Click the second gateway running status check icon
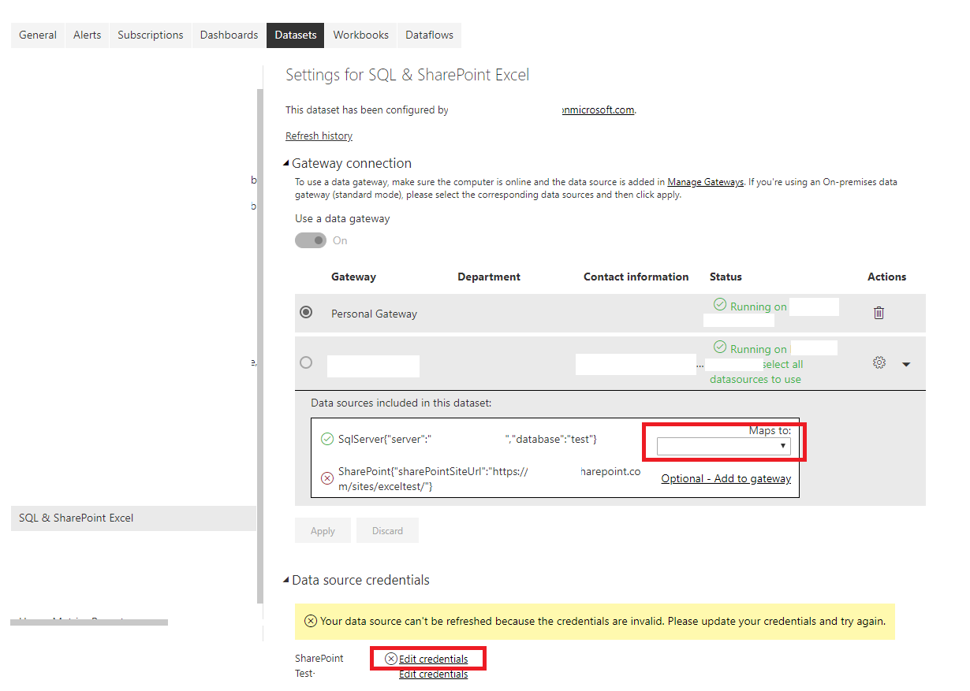The height and width of the screenshot is (691, 970). pos(719,347)
